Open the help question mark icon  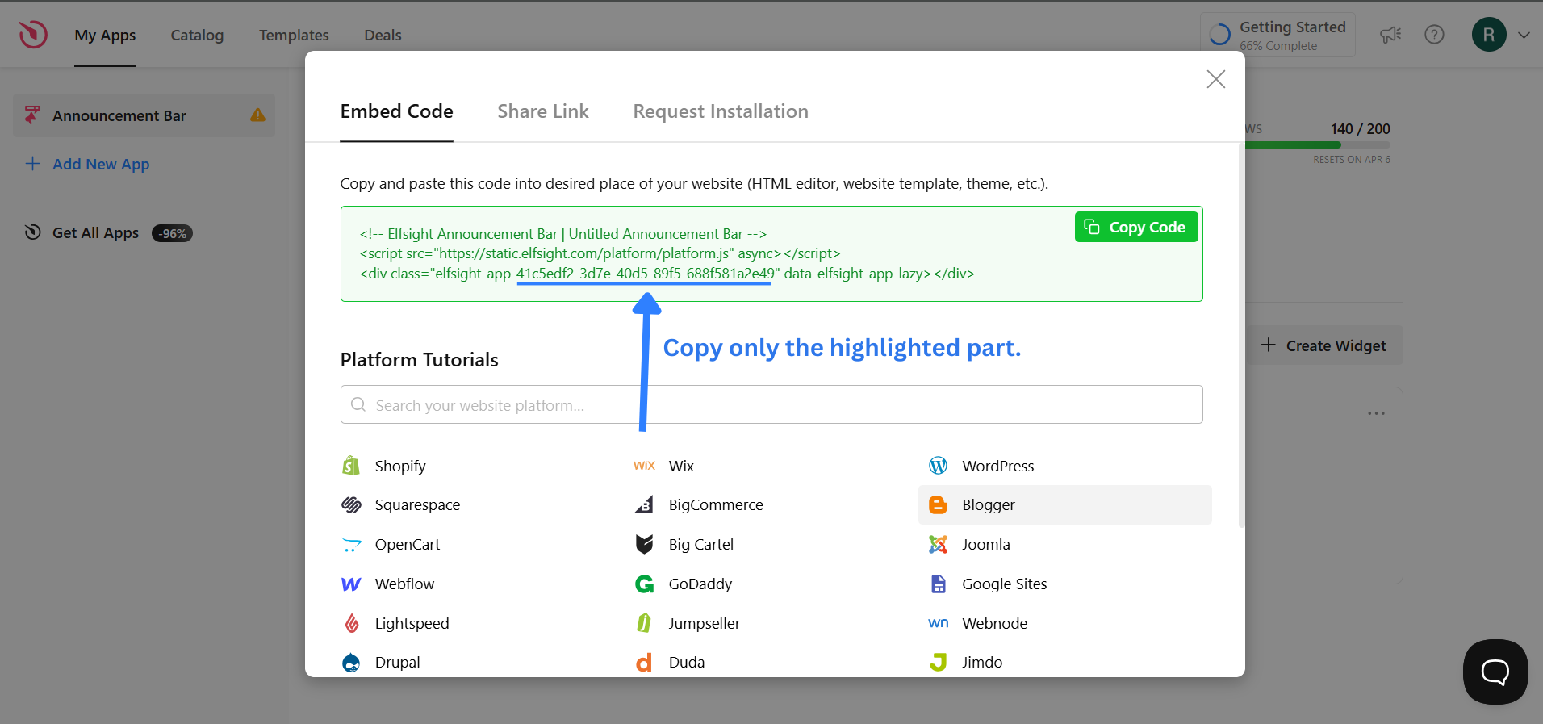pyautogui.click(x=1434, y=35)
